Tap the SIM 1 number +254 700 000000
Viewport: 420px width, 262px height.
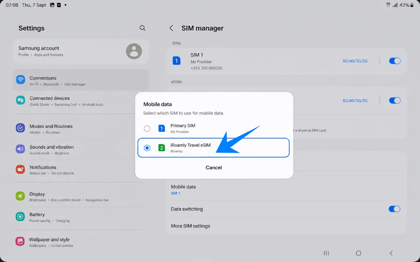(206, 68)
